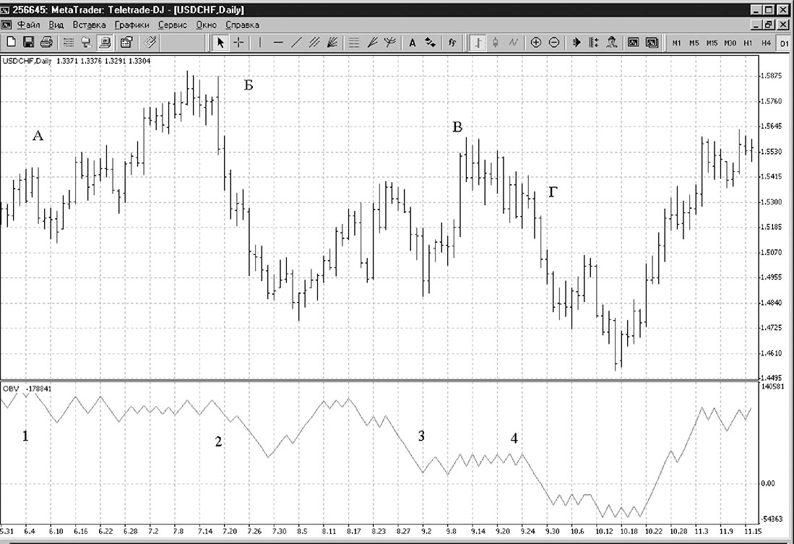Select the equidistant channel tool
Image resolution: width=794 pixels, height=544 pixels.
tap(314, 43)
